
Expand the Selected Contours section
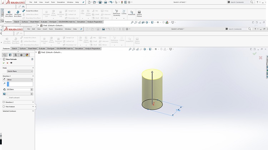coord(33,111)
